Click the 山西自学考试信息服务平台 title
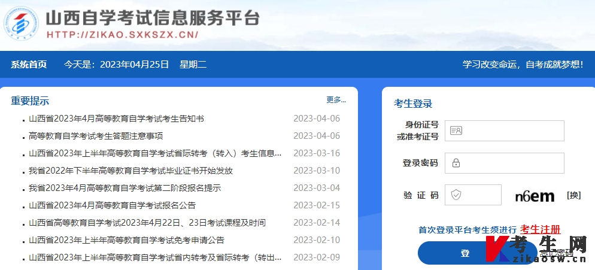The width and height of the screenshot is (595, 270). tap(153, 18)
